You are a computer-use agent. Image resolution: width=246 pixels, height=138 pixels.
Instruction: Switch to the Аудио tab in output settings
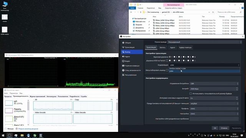tap(173, 48)
